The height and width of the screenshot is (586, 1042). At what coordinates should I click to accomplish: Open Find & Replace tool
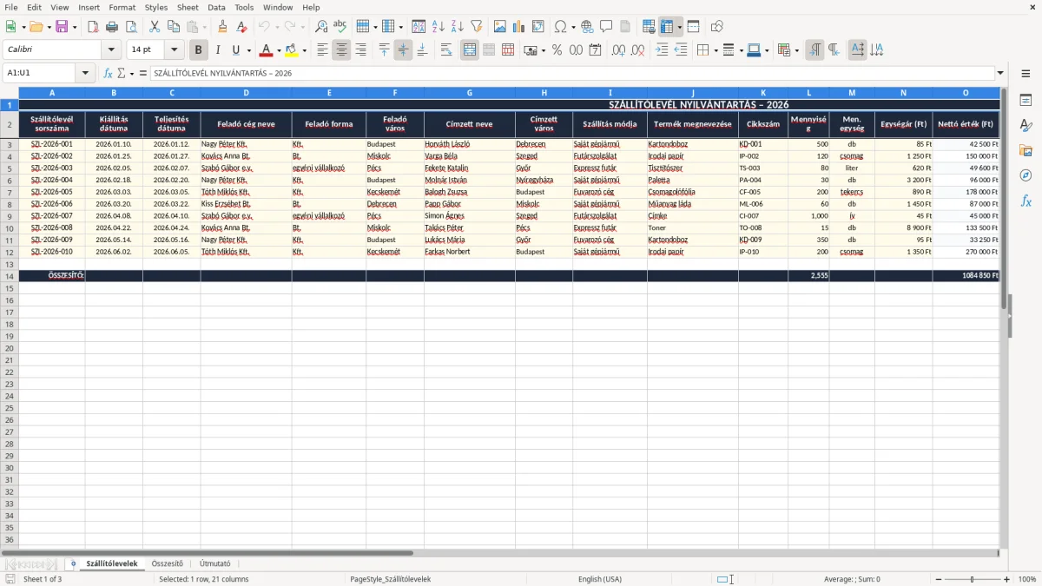[x=321, y=27]
